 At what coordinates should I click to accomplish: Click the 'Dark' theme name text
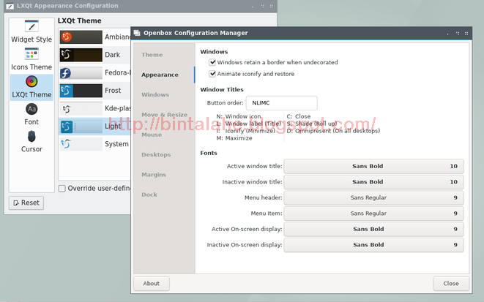pyautogui.click(x=112, y=55)
